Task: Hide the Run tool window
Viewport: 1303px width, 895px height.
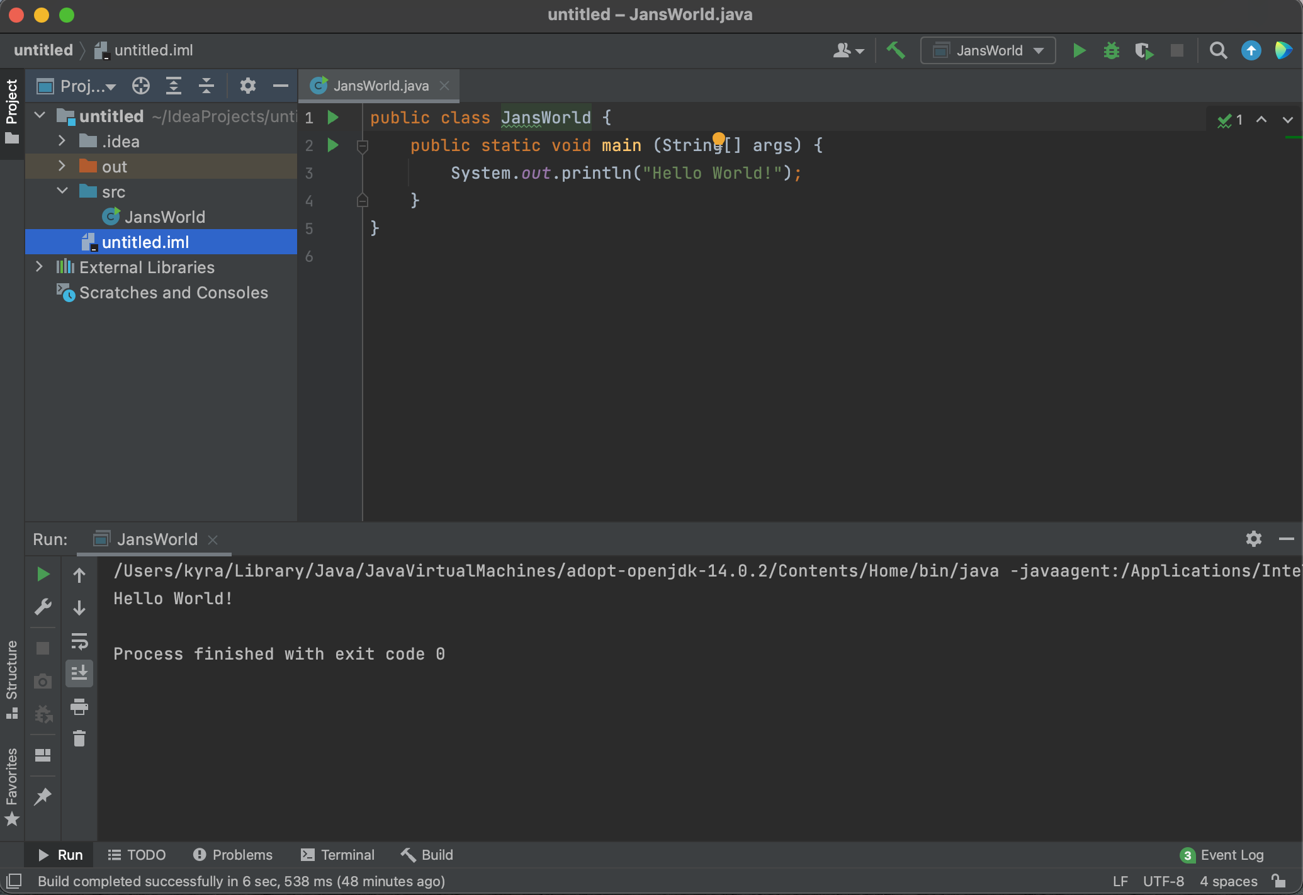Action: click(1287, 539)
